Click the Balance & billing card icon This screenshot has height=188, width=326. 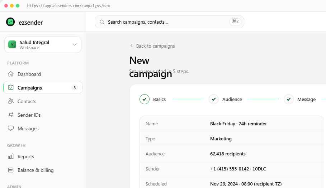11,170
